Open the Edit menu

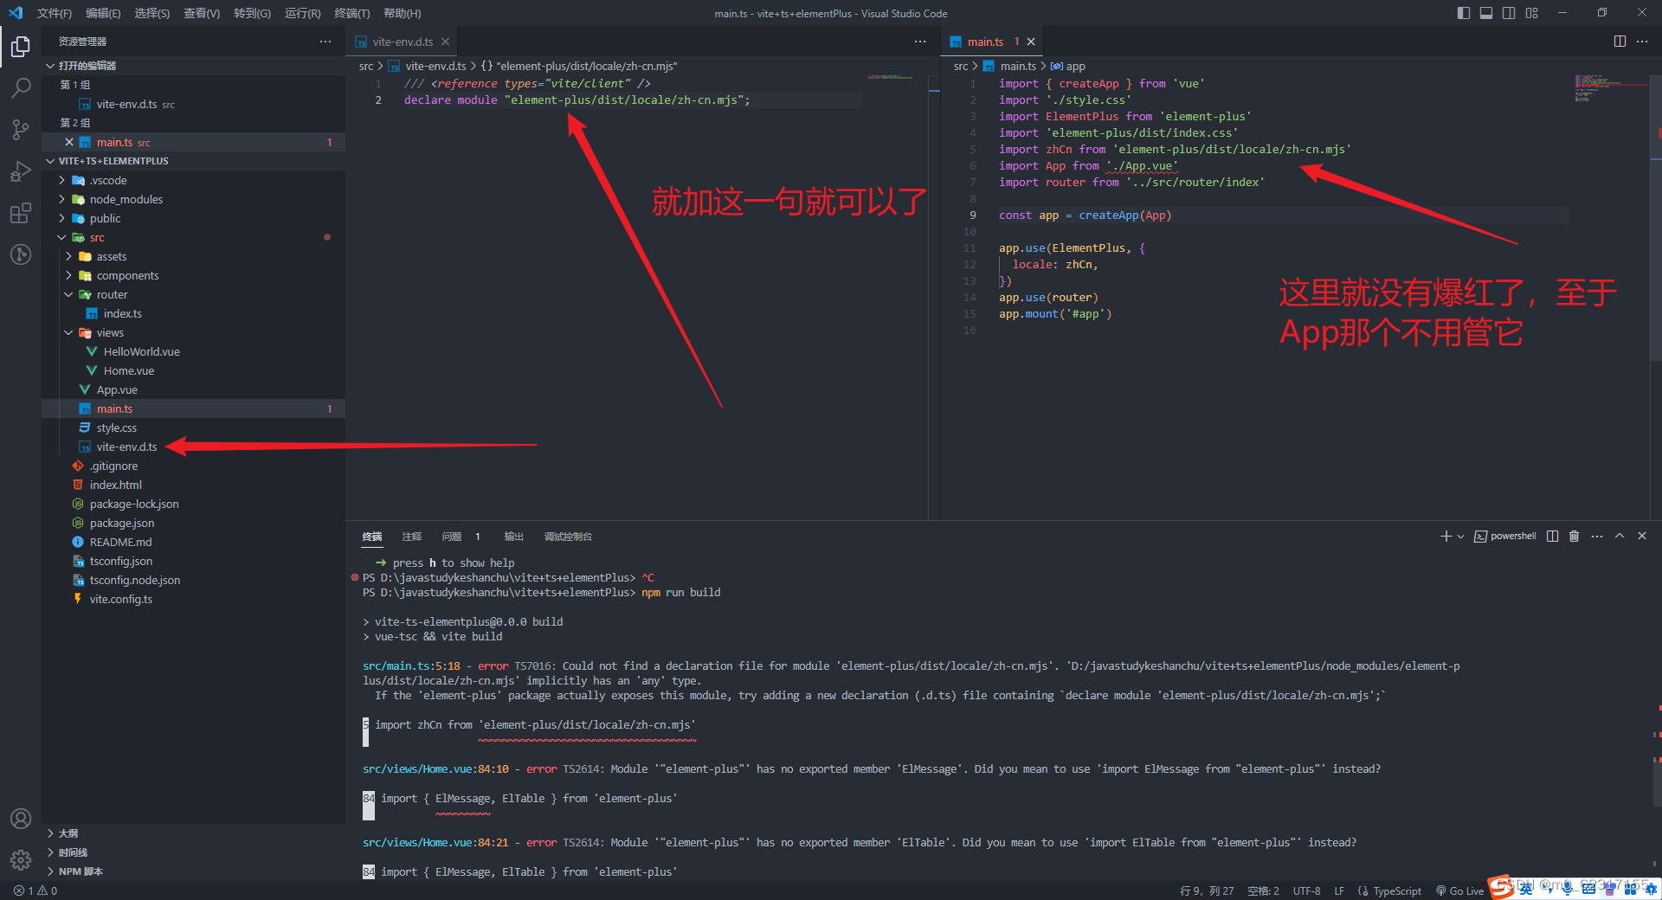click(103, 13)
